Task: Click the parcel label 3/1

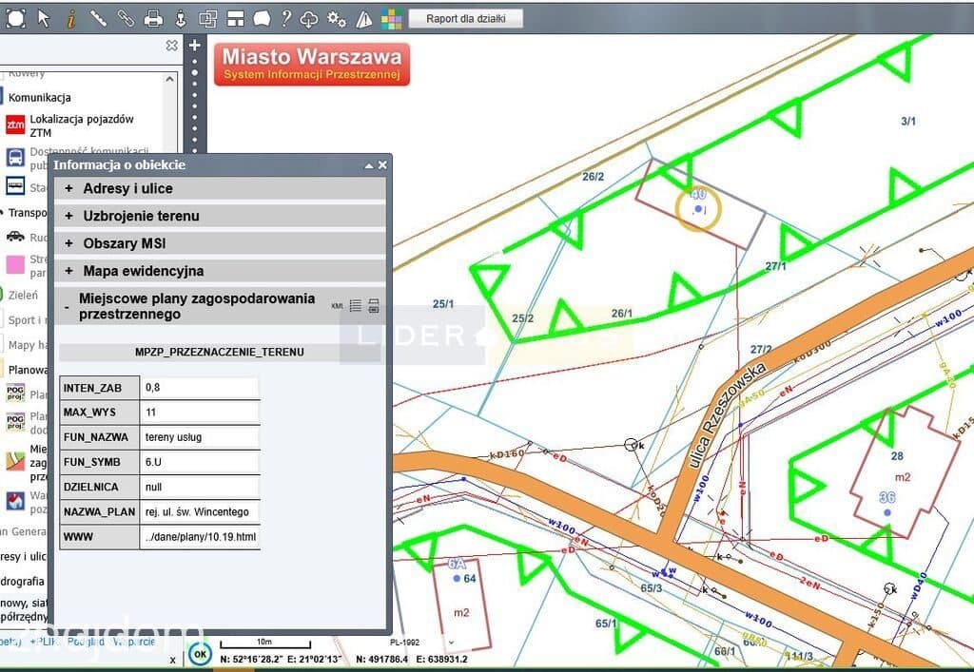Action: (908, 121)
